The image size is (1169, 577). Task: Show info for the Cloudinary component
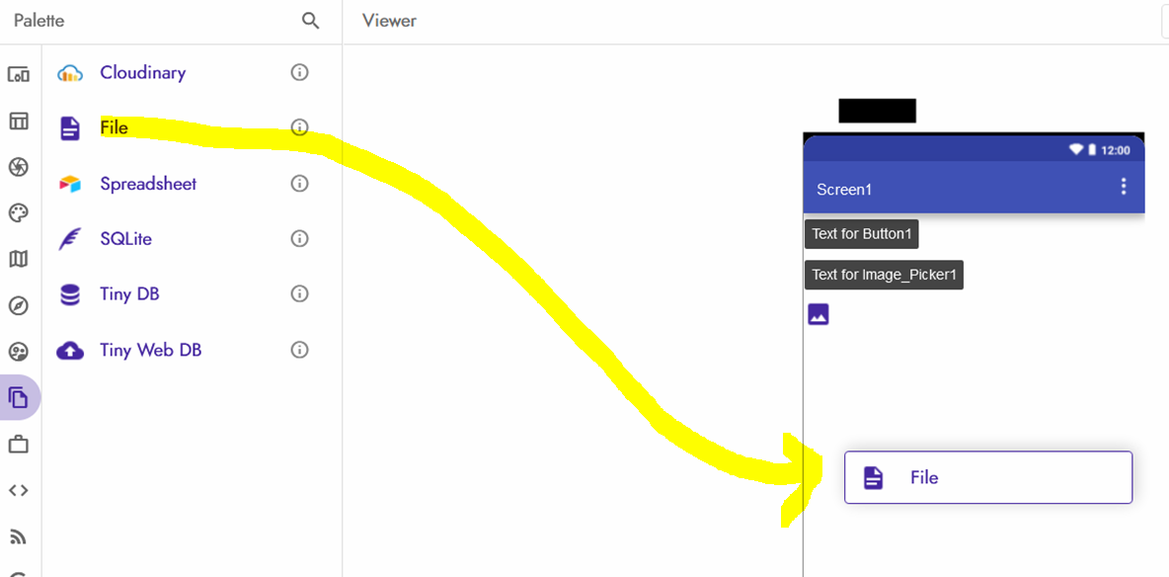pos(299,72)
